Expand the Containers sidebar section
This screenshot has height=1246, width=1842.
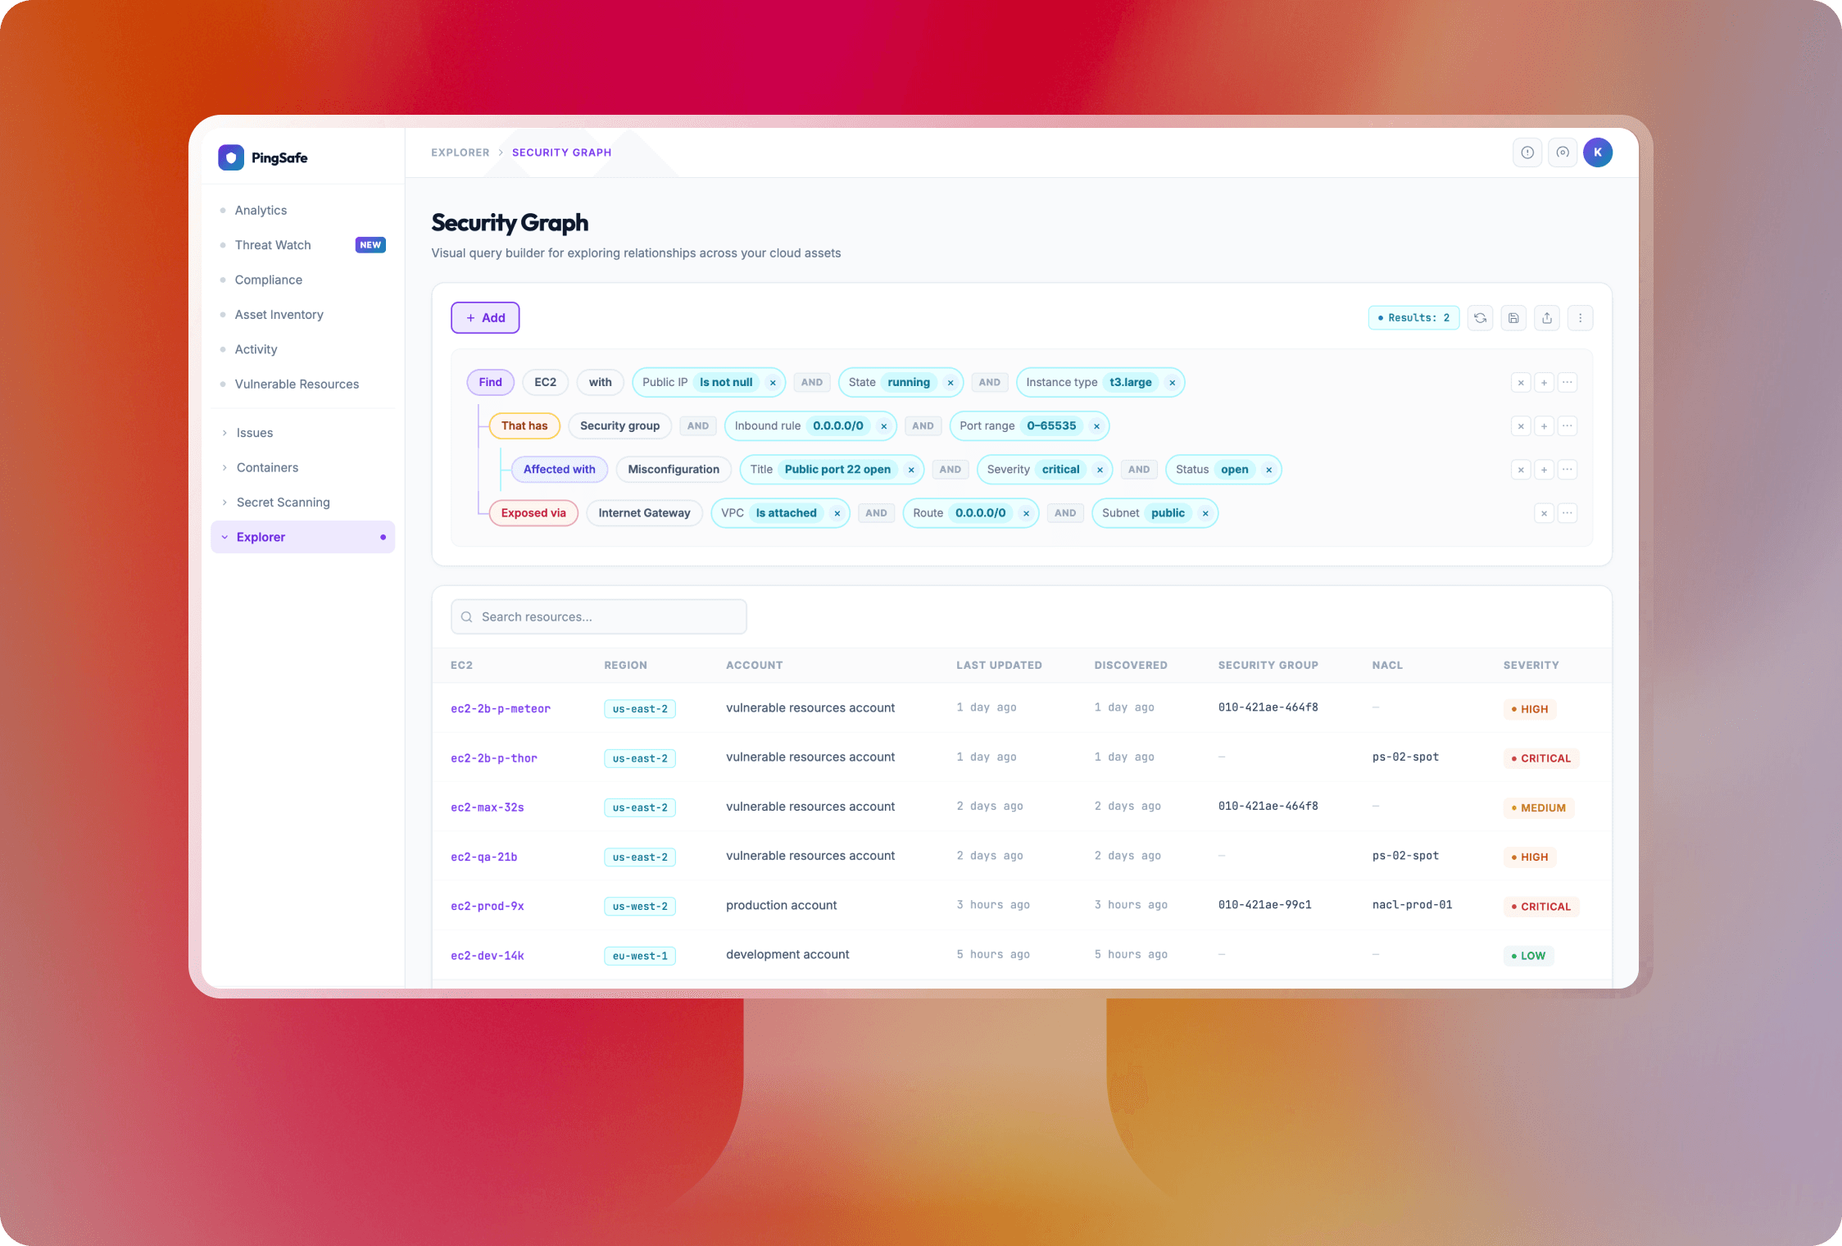tap(302, 467)
